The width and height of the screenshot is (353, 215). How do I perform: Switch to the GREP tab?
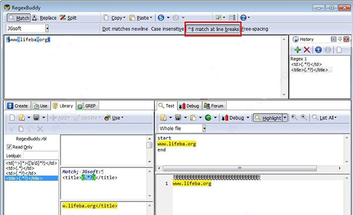[87, 106]
